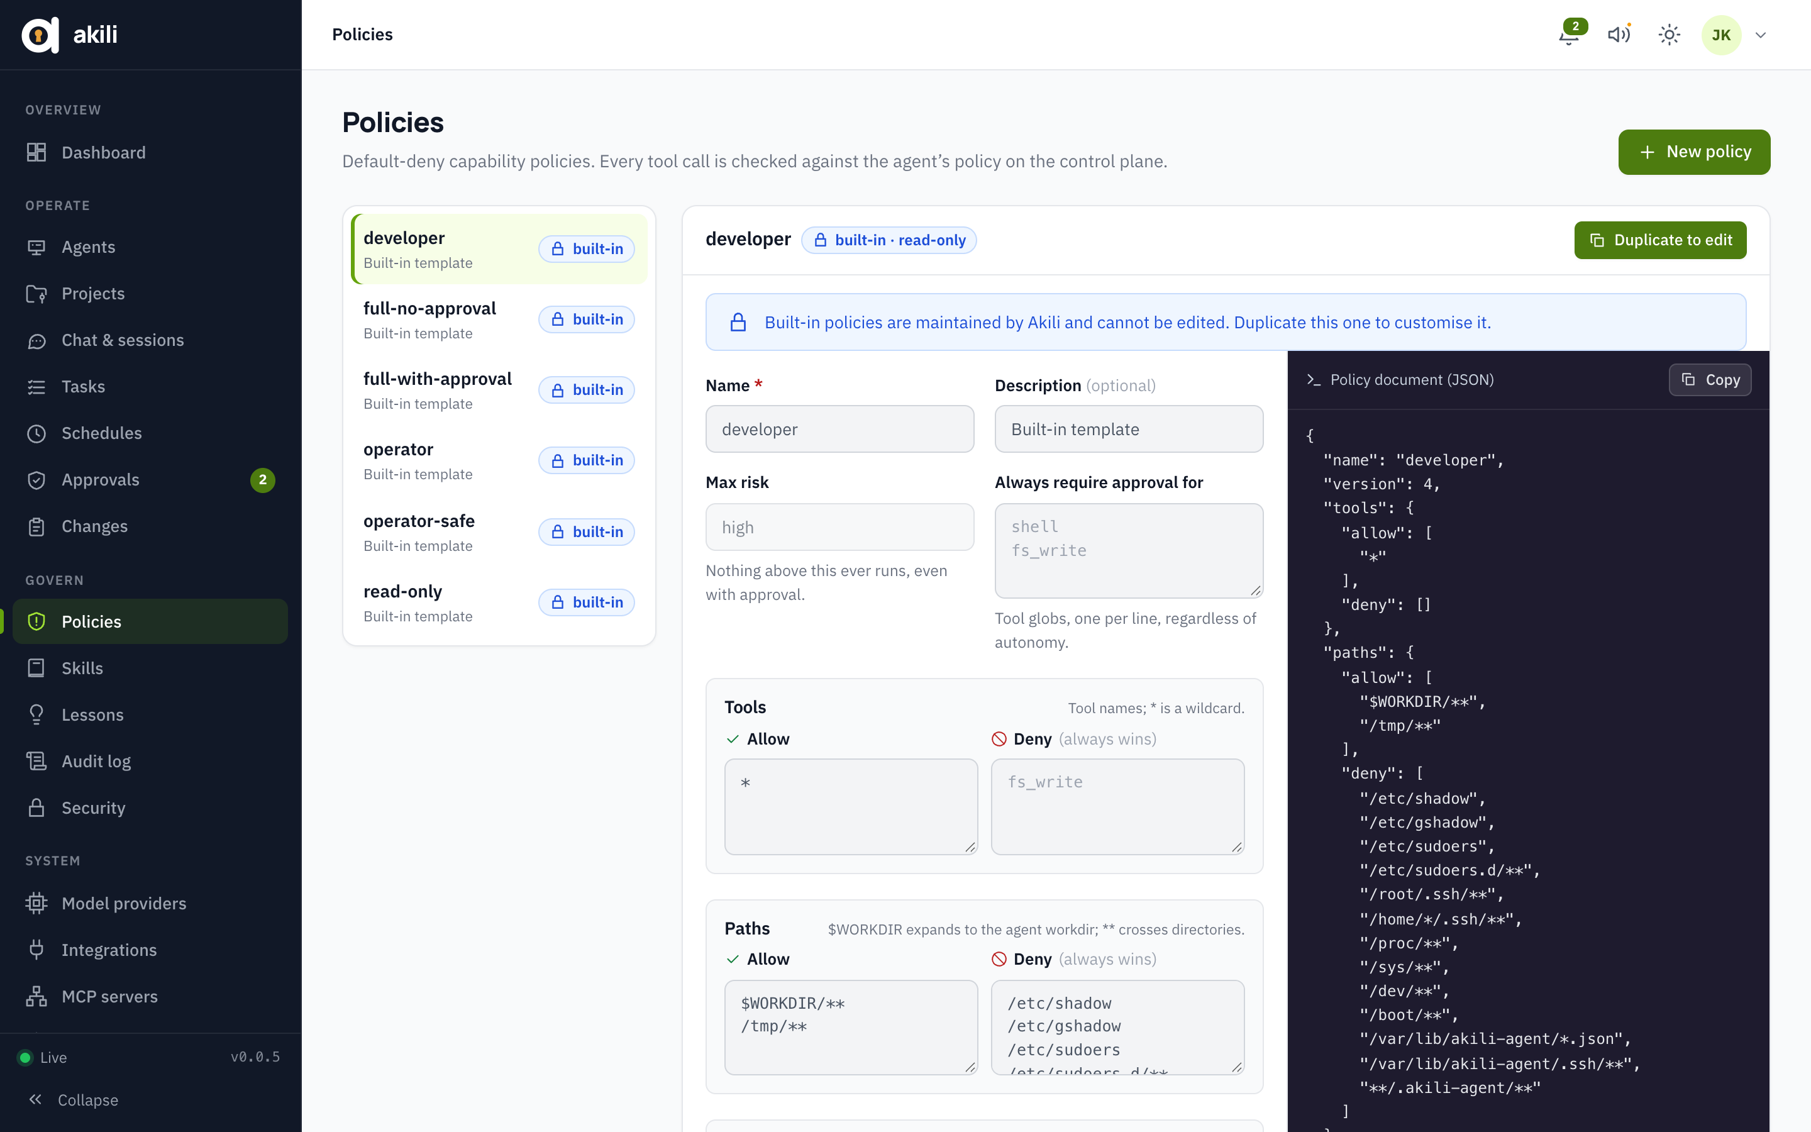The height and width of the screenshot is (1132, 1811).
Task: Switch theme with the sun icon
Action: pos(1669,35)
